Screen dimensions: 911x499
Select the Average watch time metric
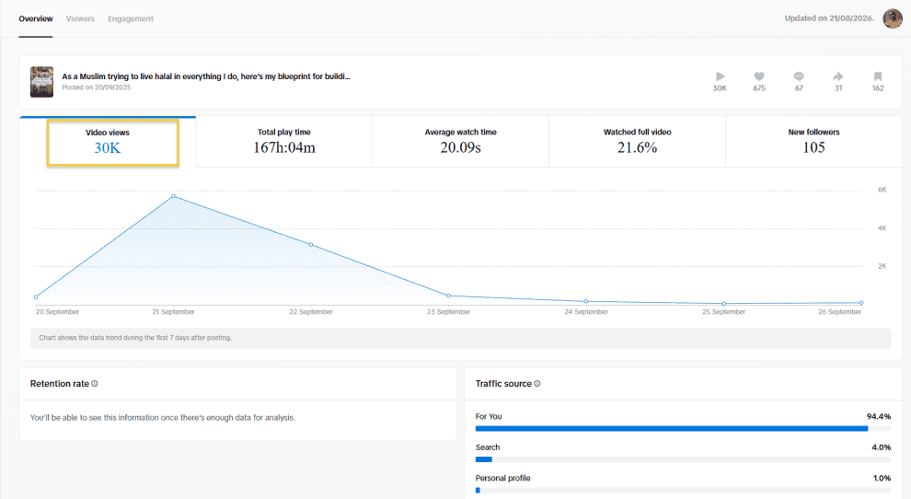pyautogui.click(x=461, y=142)
